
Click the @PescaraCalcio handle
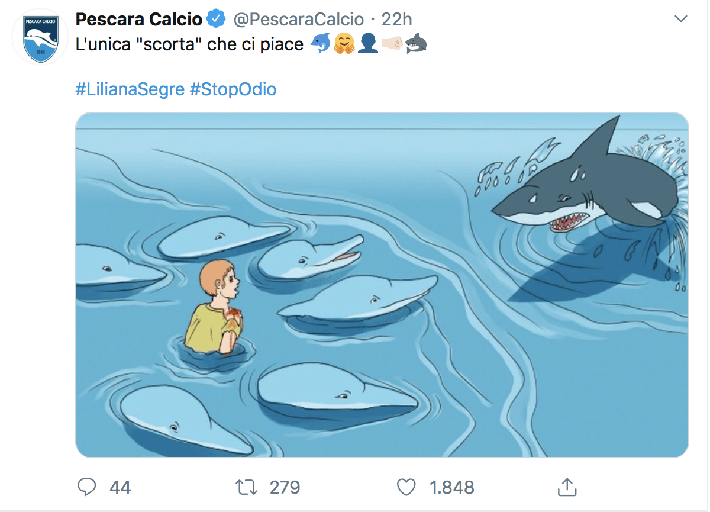point(299,20)
